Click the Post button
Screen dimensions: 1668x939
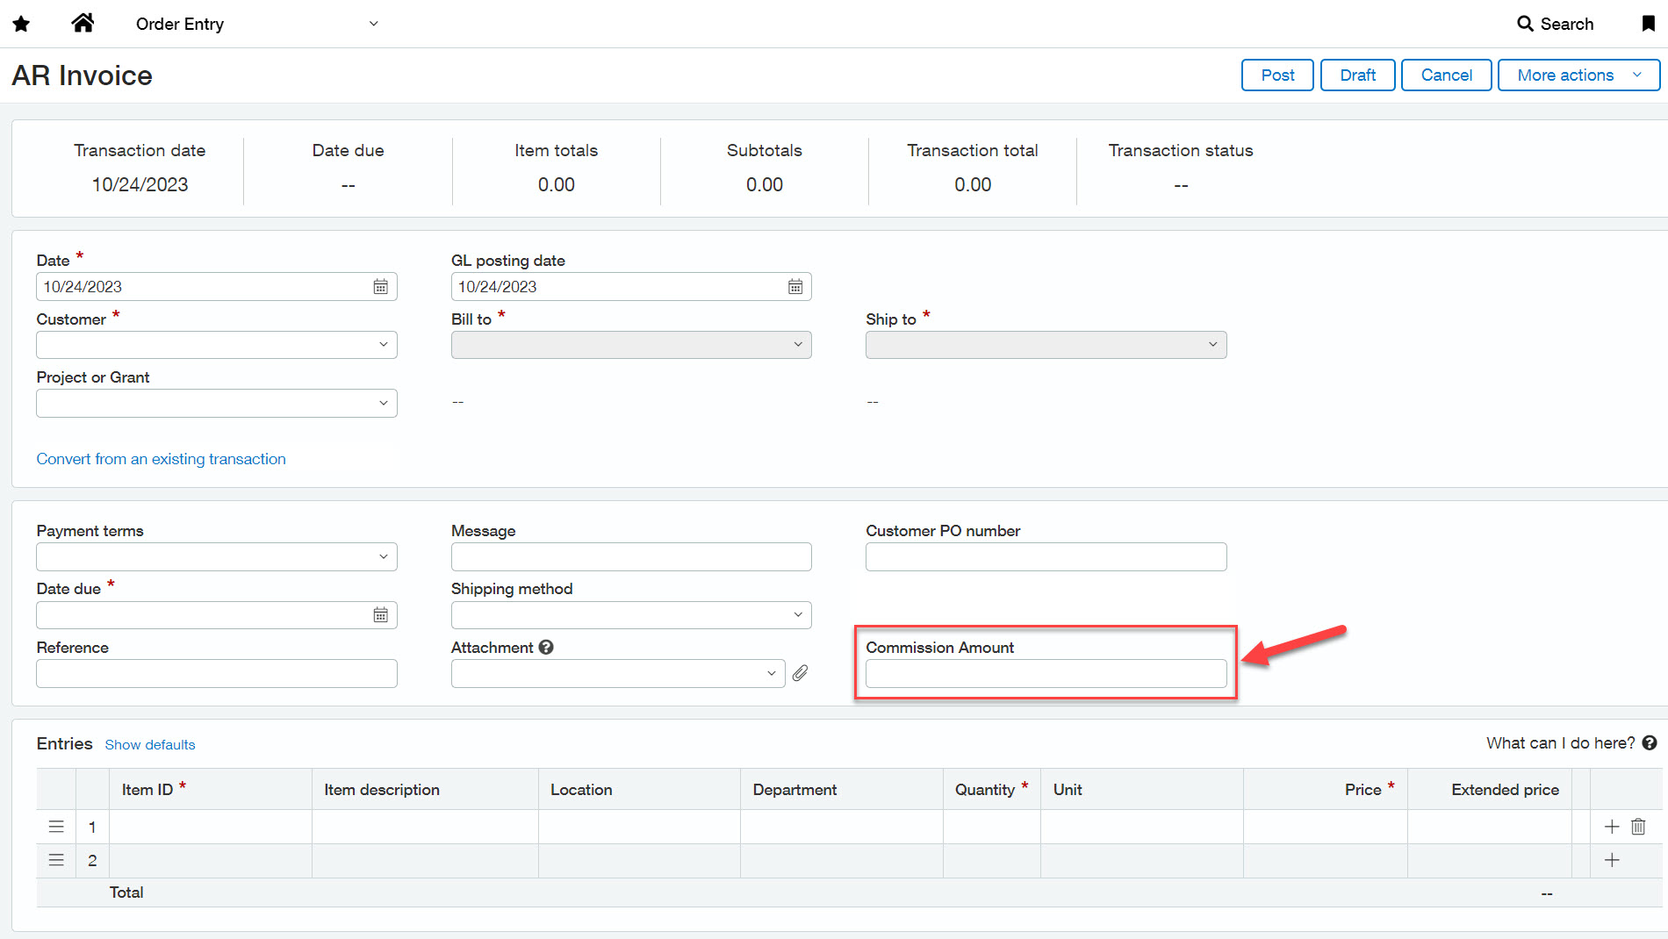(1276, 75)
